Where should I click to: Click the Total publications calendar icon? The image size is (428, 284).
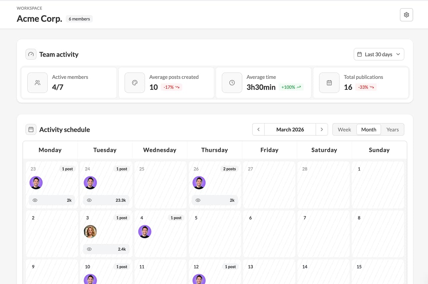click(x=329, y=82)
